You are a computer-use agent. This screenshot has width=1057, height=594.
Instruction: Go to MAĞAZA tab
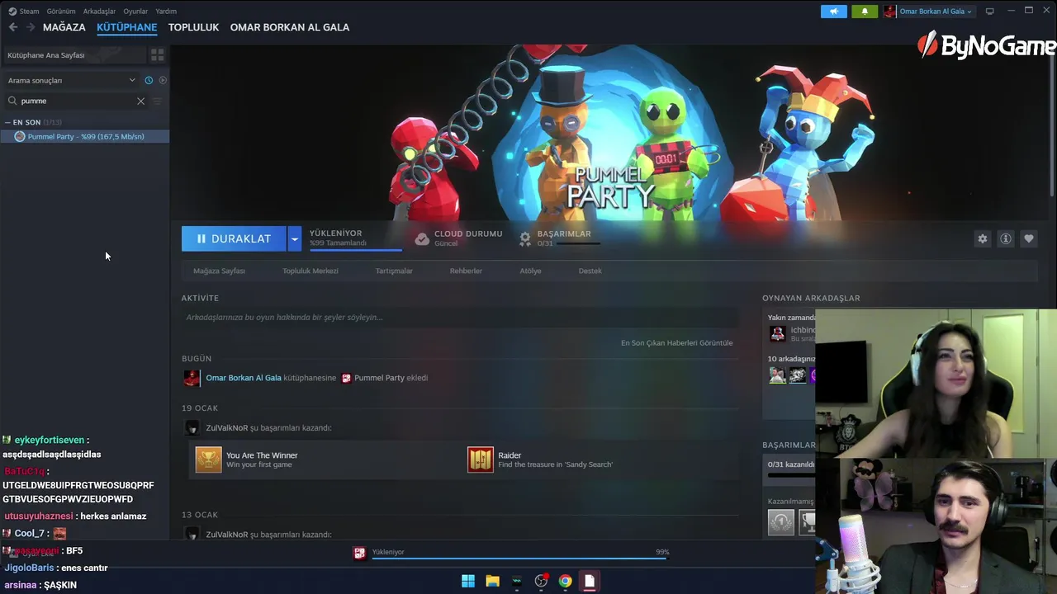tap(64, 27)
